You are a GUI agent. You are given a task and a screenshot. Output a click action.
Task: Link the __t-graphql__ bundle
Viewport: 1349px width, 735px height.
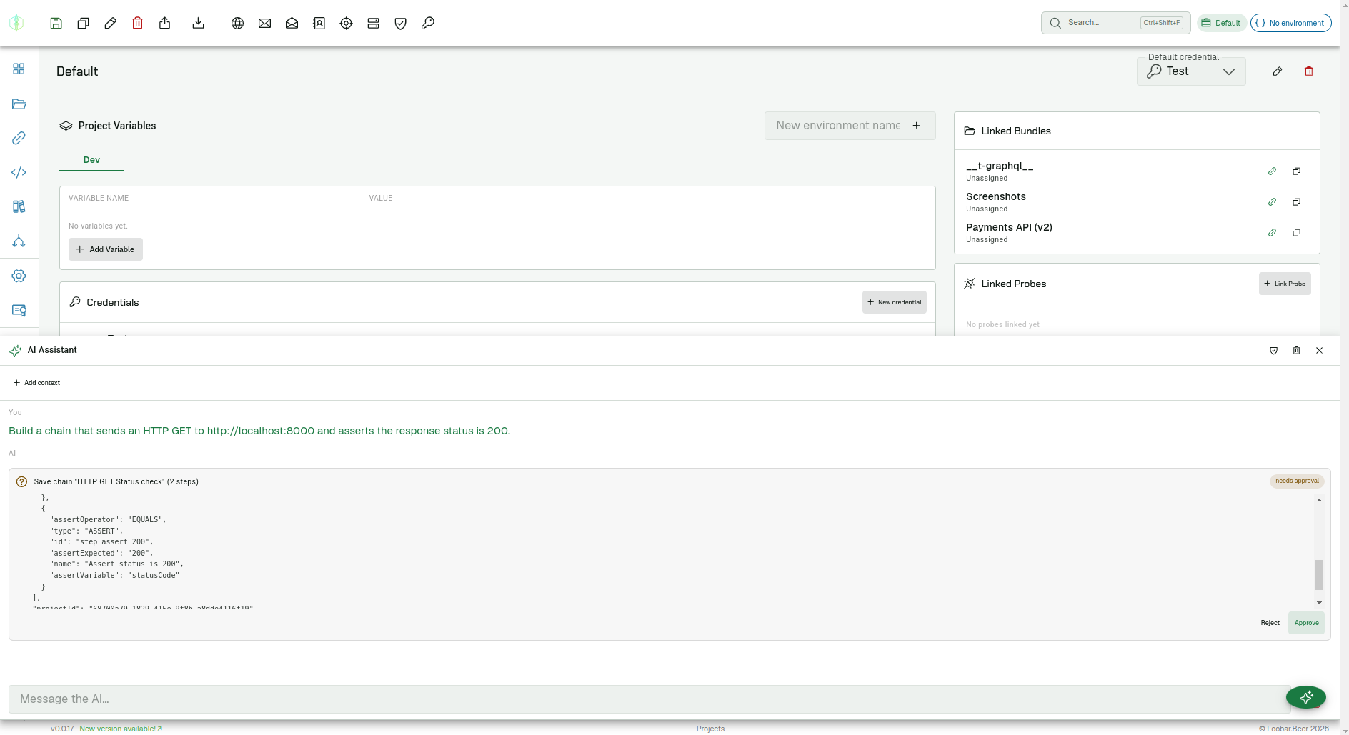(x=1273, y=171)
